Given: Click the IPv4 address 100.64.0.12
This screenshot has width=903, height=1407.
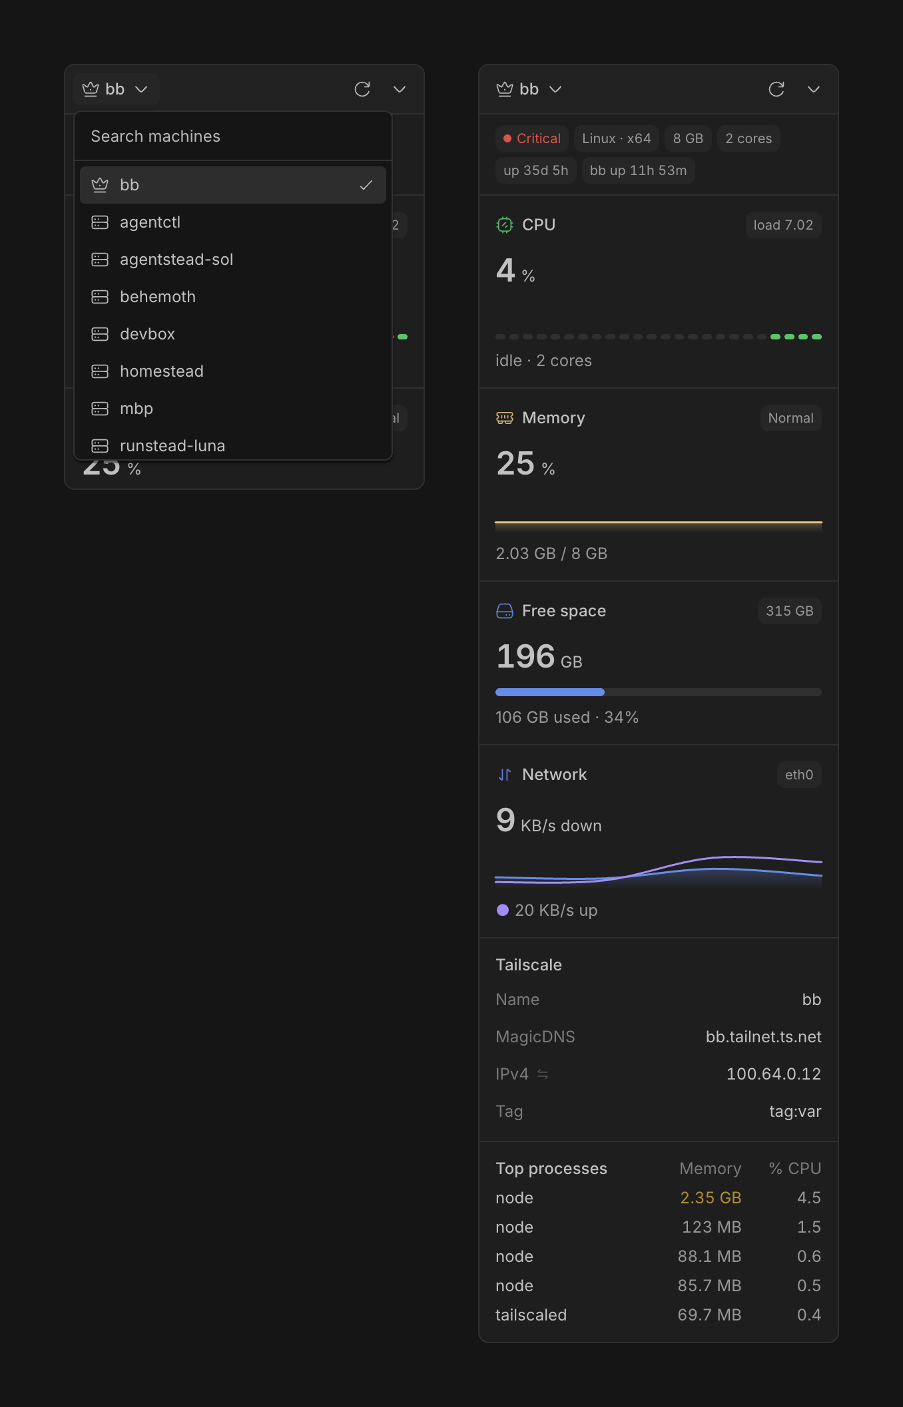Looking at the screenshot, I should [774, 1074].
